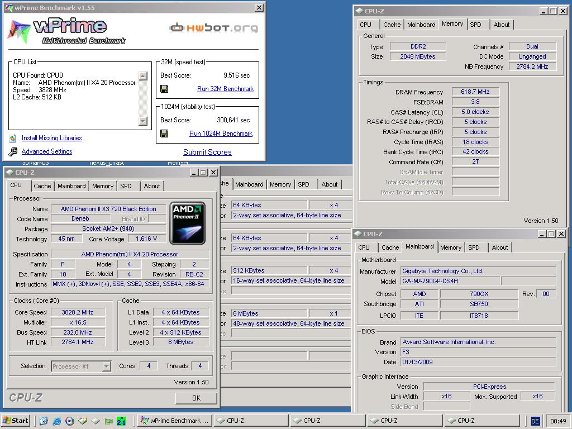Open the Show Desktop quick launch icon
The height and width of the screenshot is (429, 572).
[44, 421]
